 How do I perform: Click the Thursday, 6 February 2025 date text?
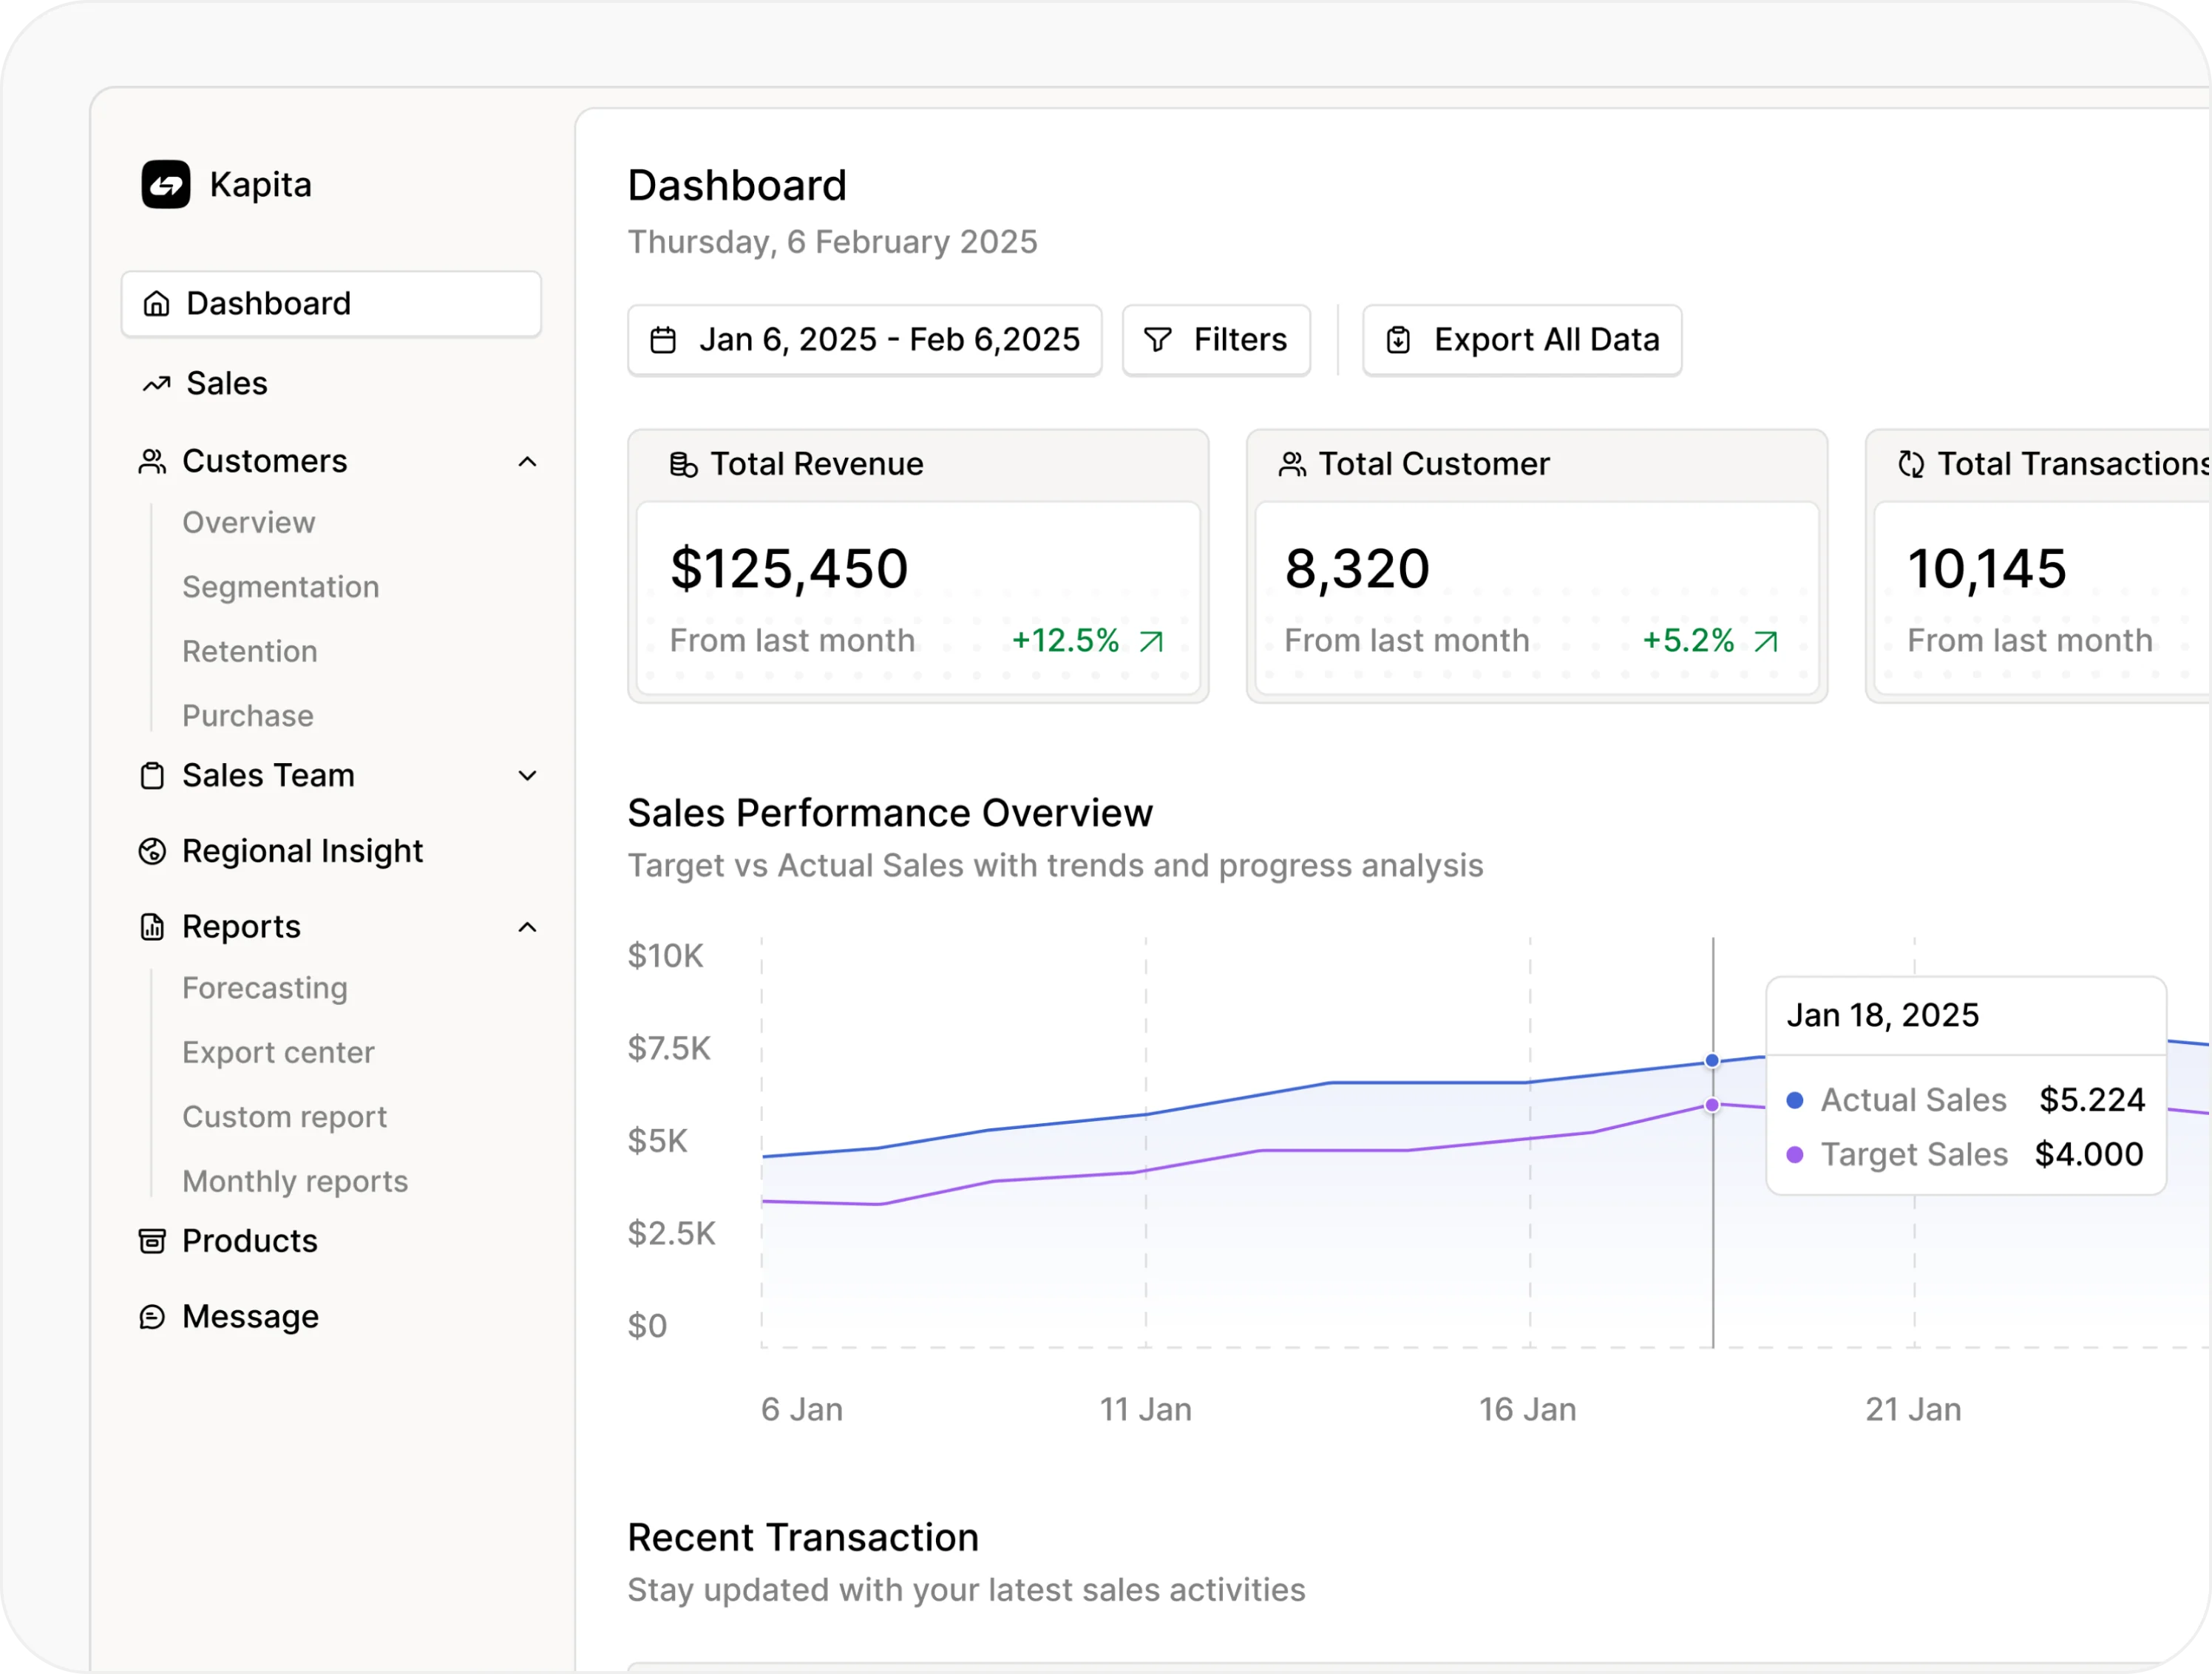[x=832, y=243]
